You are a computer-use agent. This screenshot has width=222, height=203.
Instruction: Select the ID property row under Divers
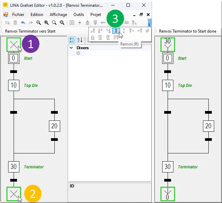point(109,53)
